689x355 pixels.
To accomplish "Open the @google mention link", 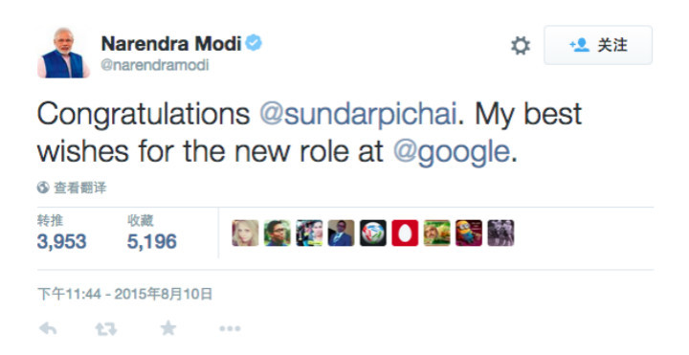I will pos(452,152).
